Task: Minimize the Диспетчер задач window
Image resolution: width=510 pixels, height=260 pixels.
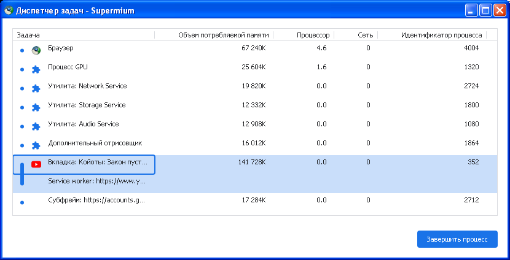Action: pyautogui.click(x=471, y=10)
